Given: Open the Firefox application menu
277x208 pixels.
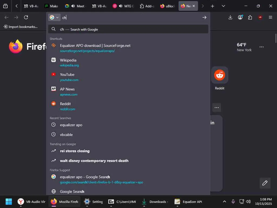Looking at the screenshot, I should pyautogui.click(x=270, y=17).
